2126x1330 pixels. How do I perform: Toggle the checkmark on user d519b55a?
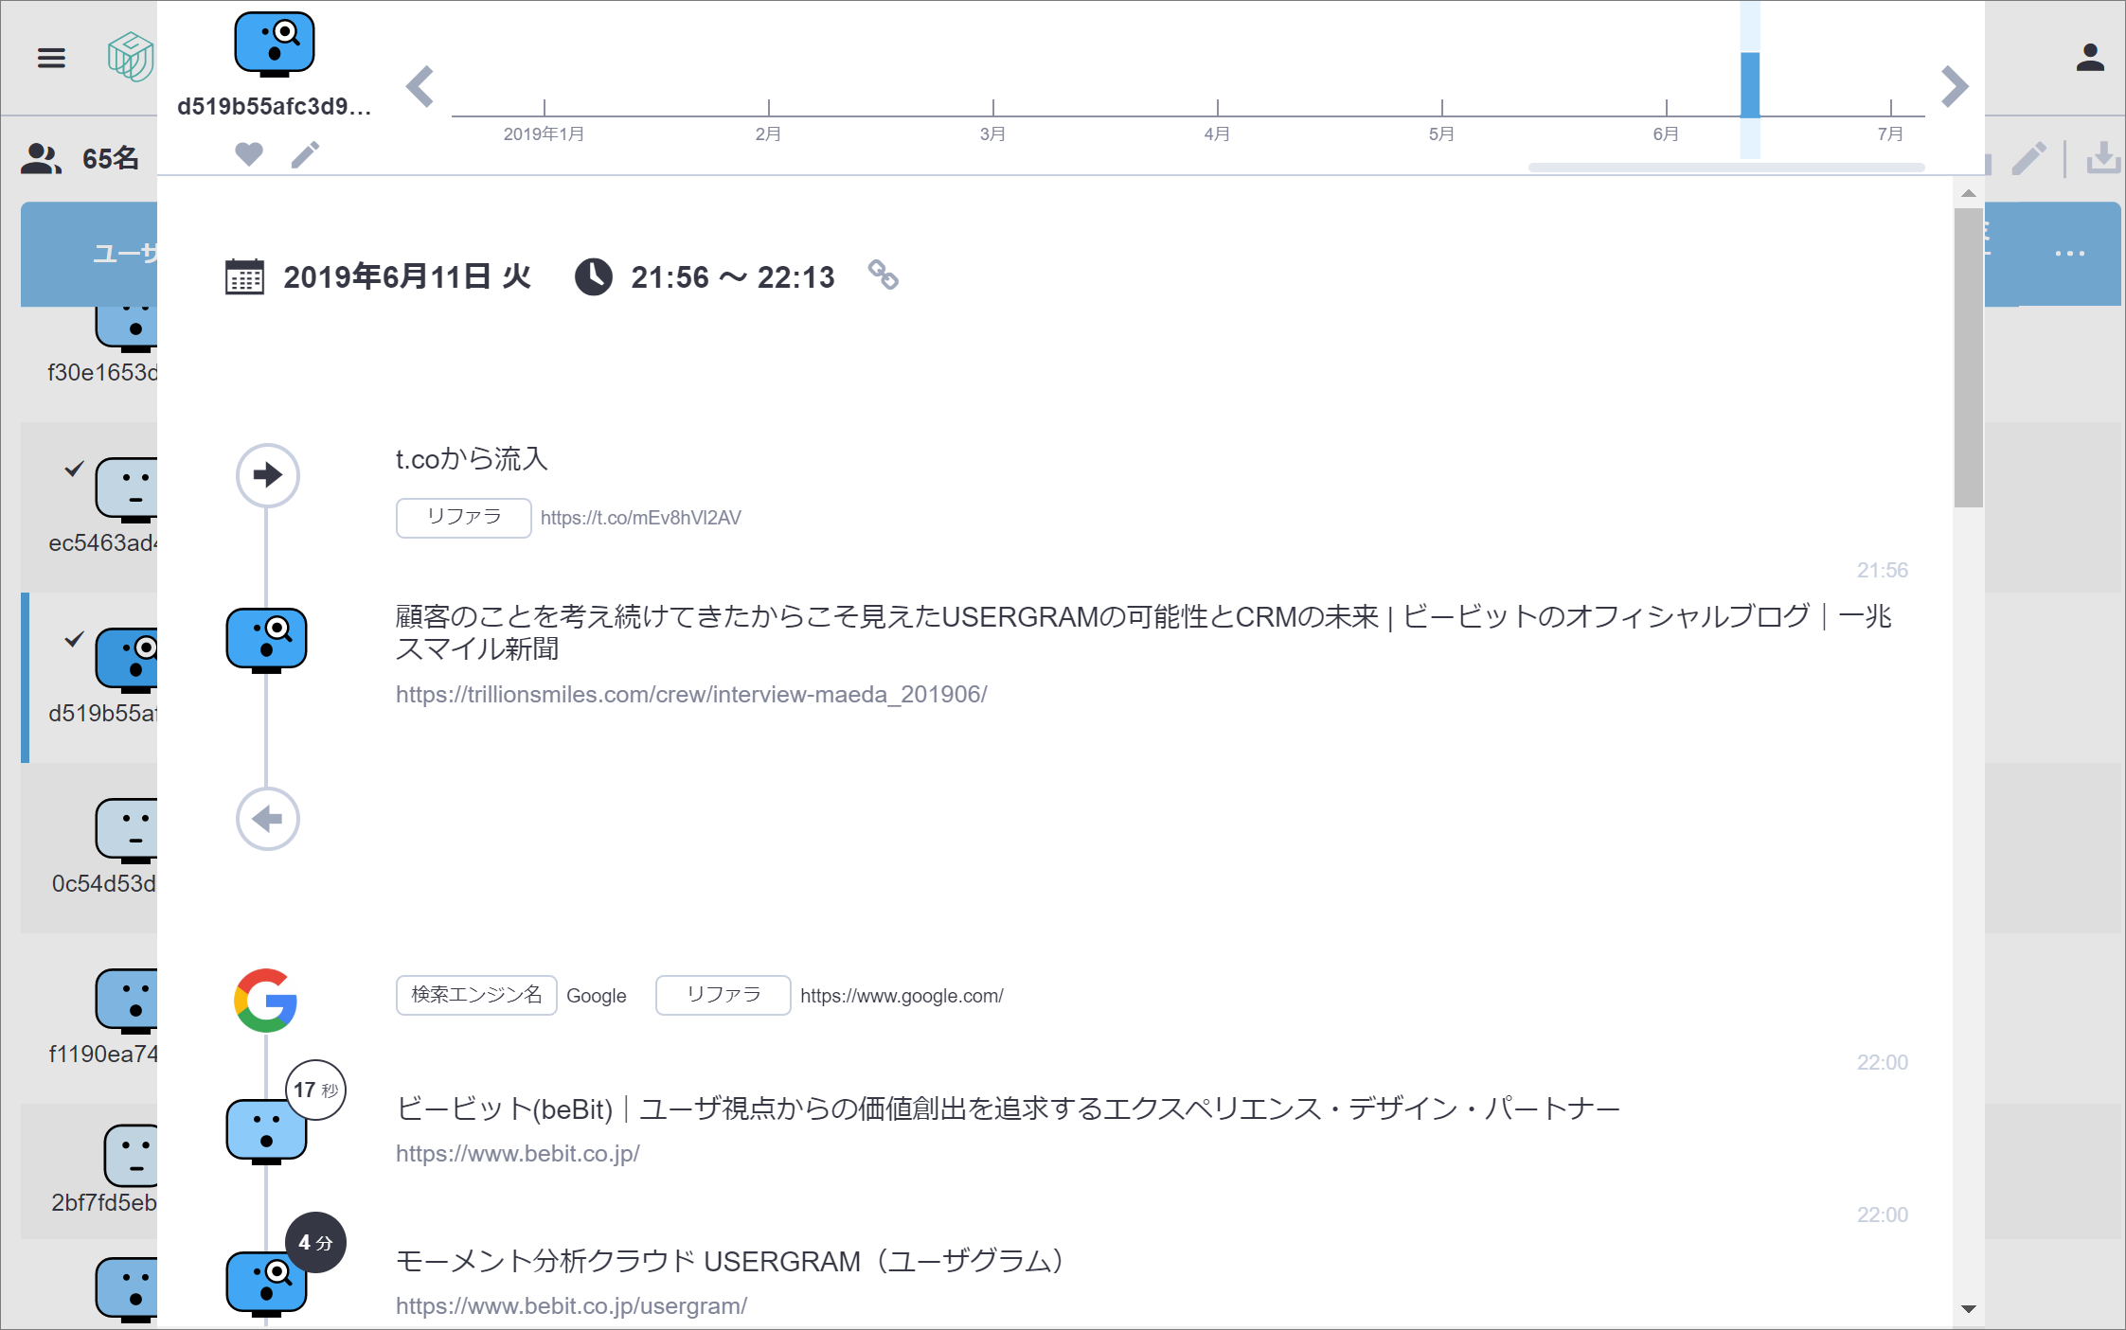tap(75, 639)
